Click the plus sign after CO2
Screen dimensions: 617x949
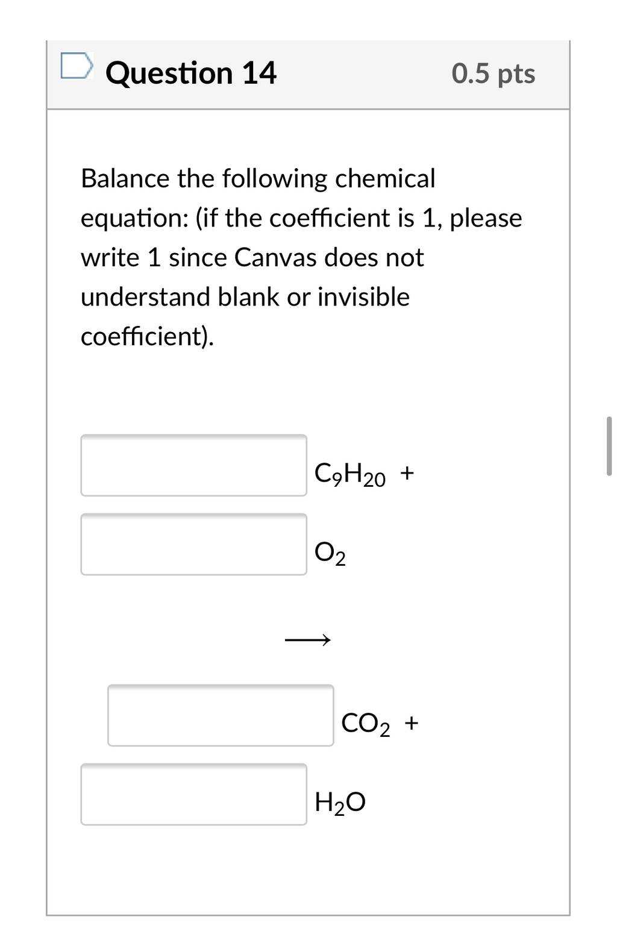(411, 722)
